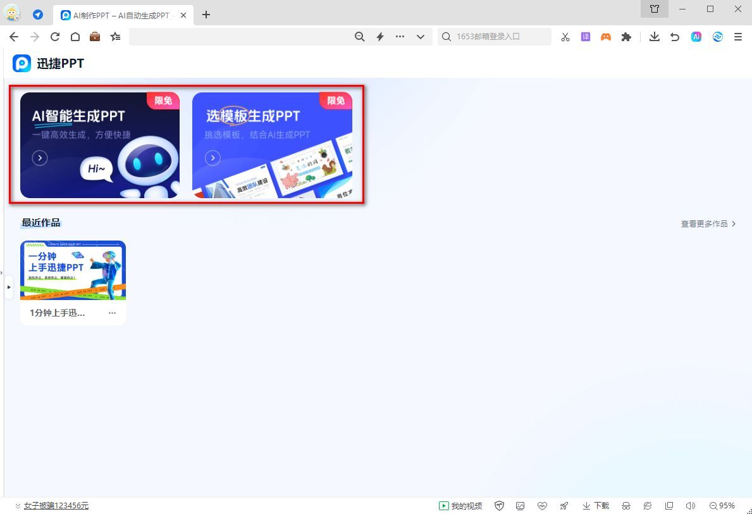Open the browser hamburger main menu
This screenshot has width=752, height=514.
pos(738,37)
